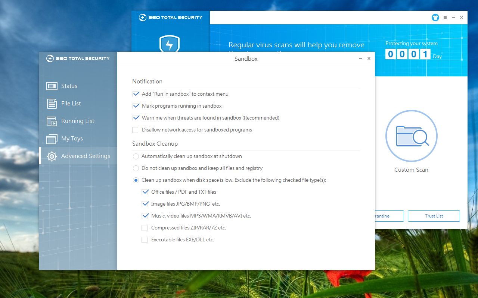
Task: Click the Notification section heading
Action: click(x=147, y=82)
